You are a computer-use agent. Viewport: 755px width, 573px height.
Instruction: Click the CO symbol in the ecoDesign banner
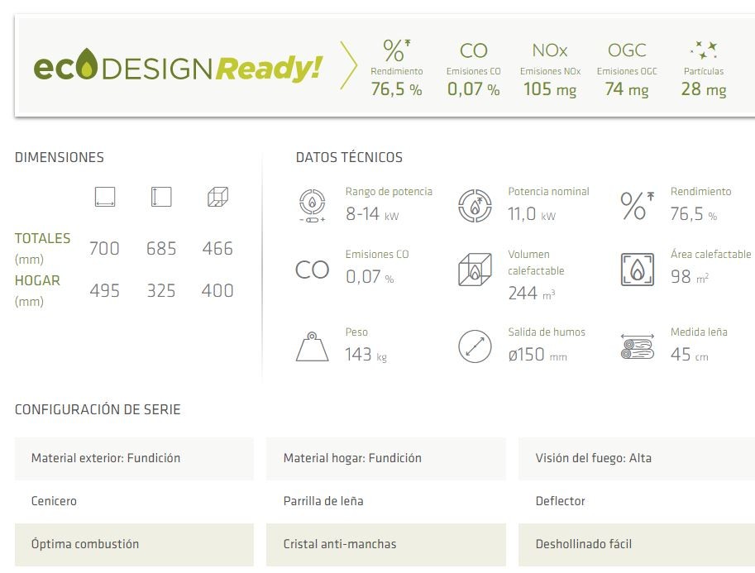point(474,50)
